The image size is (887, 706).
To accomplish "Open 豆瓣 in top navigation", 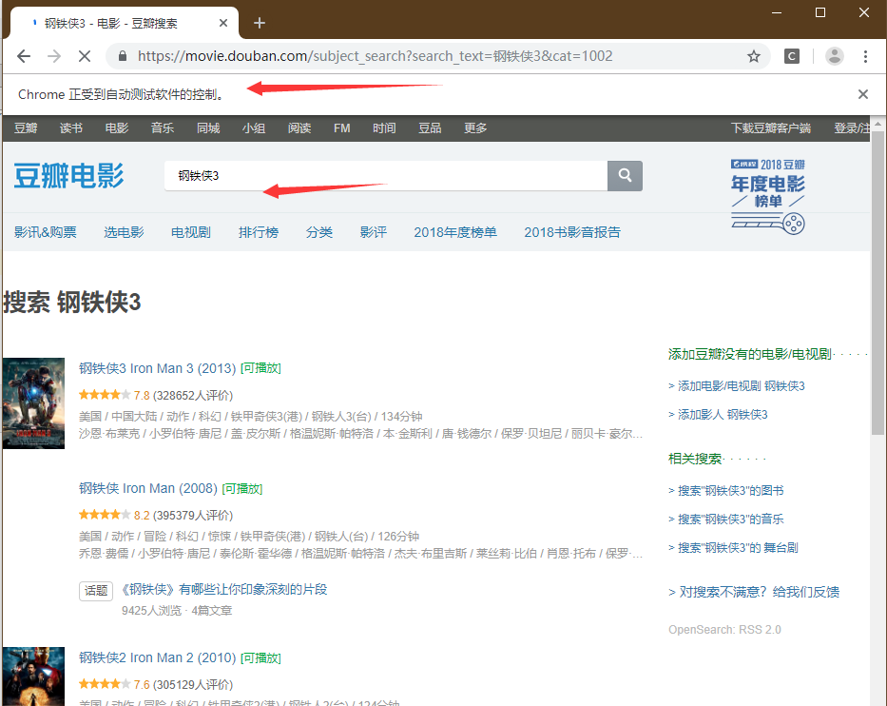I will tap(26, 127).
